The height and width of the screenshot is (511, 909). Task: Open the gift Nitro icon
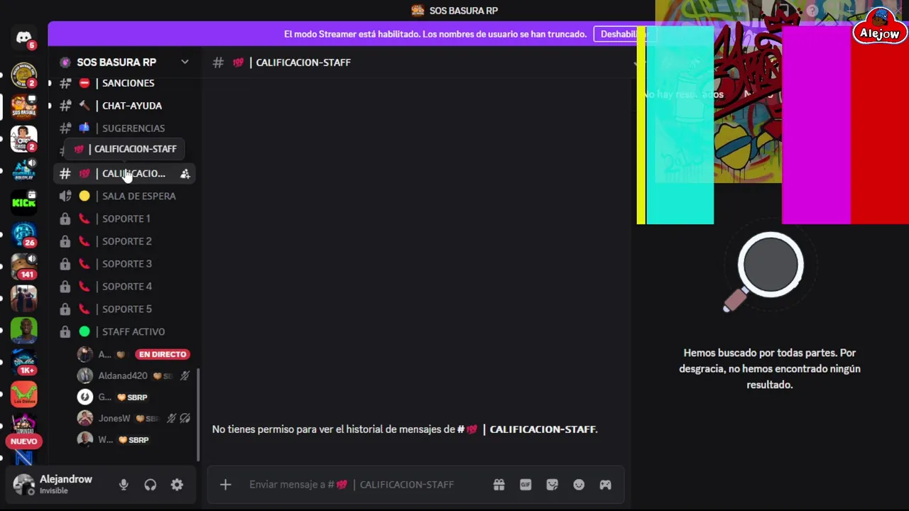tap(499, 485)
